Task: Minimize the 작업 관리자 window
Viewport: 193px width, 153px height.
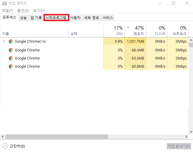Action: (160, 3)
